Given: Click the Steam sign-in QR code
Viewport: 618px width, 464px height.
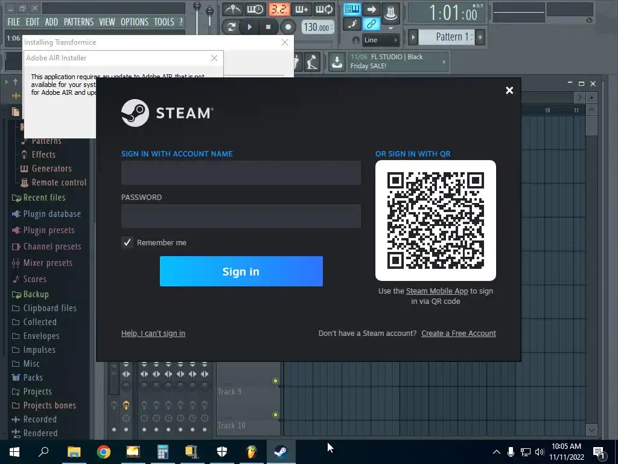Looking at the screenshot, I should tap(436, 220).
